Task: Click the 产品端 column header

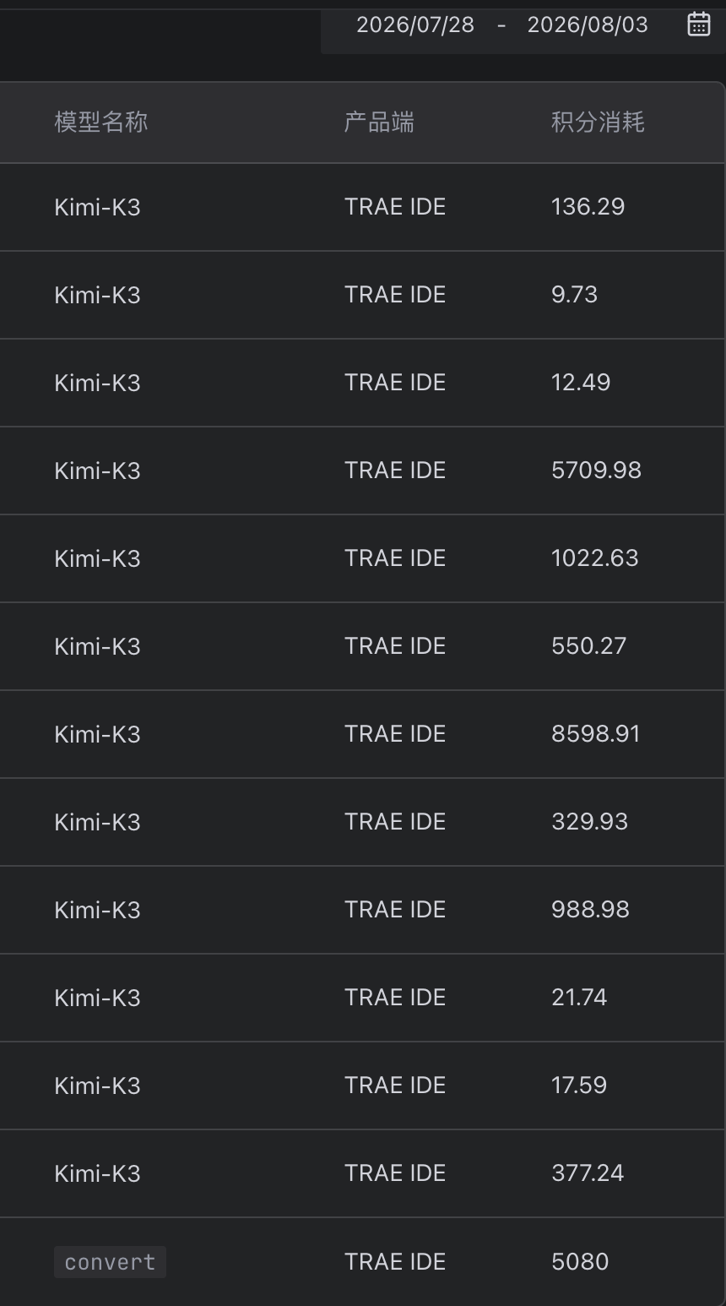Action: 379,122
